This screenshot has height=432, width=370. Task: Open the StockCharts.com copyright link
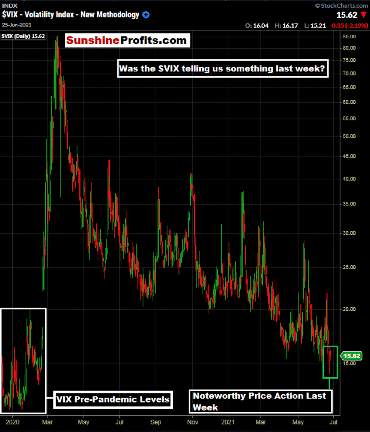(x=341, y=6)
